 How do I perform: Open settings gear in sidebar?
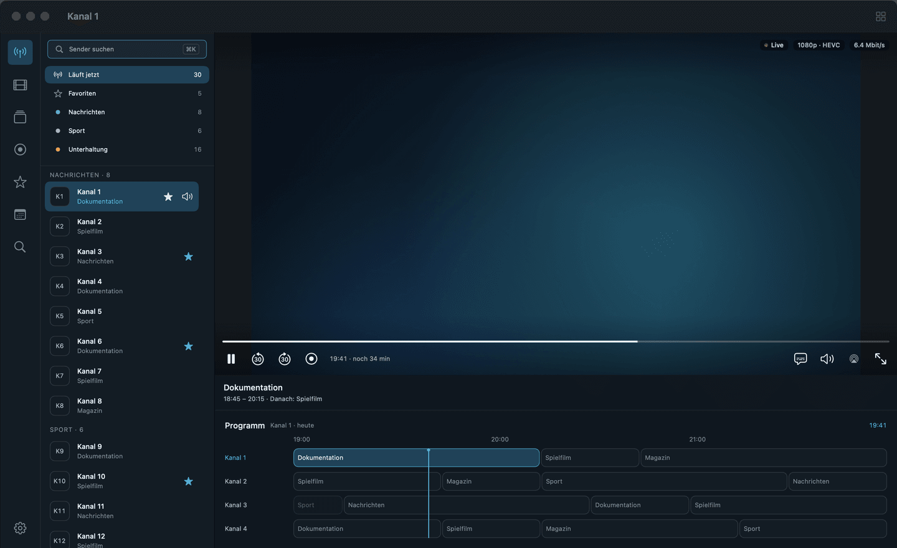(x=20, y=528)
